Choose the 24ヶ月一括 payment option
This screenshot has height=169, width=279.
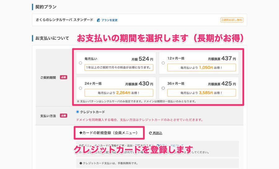click(80, 88)
